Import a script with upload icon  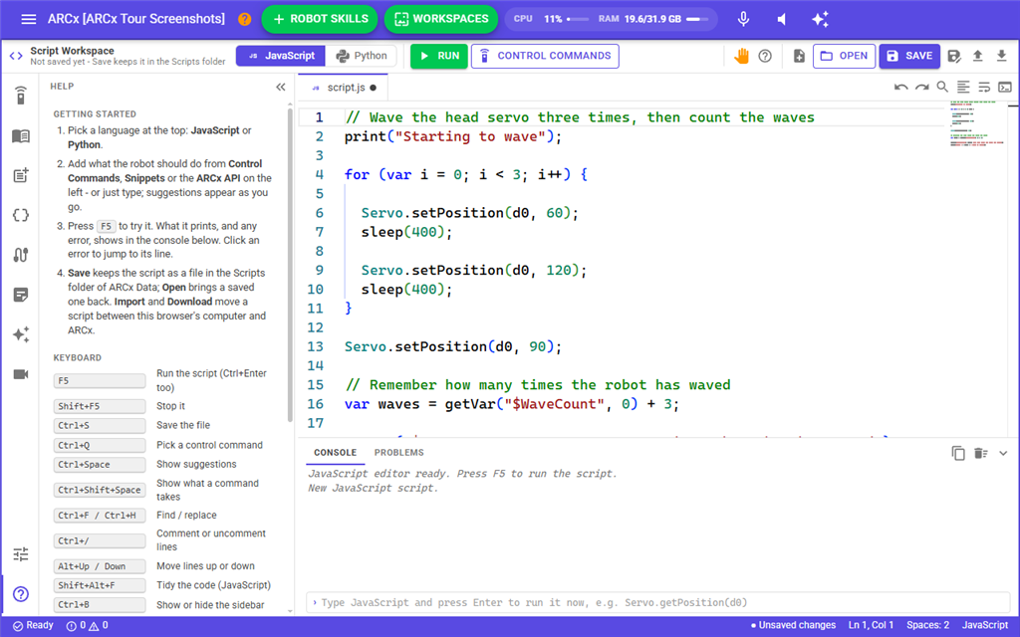(x=978, y=56)
